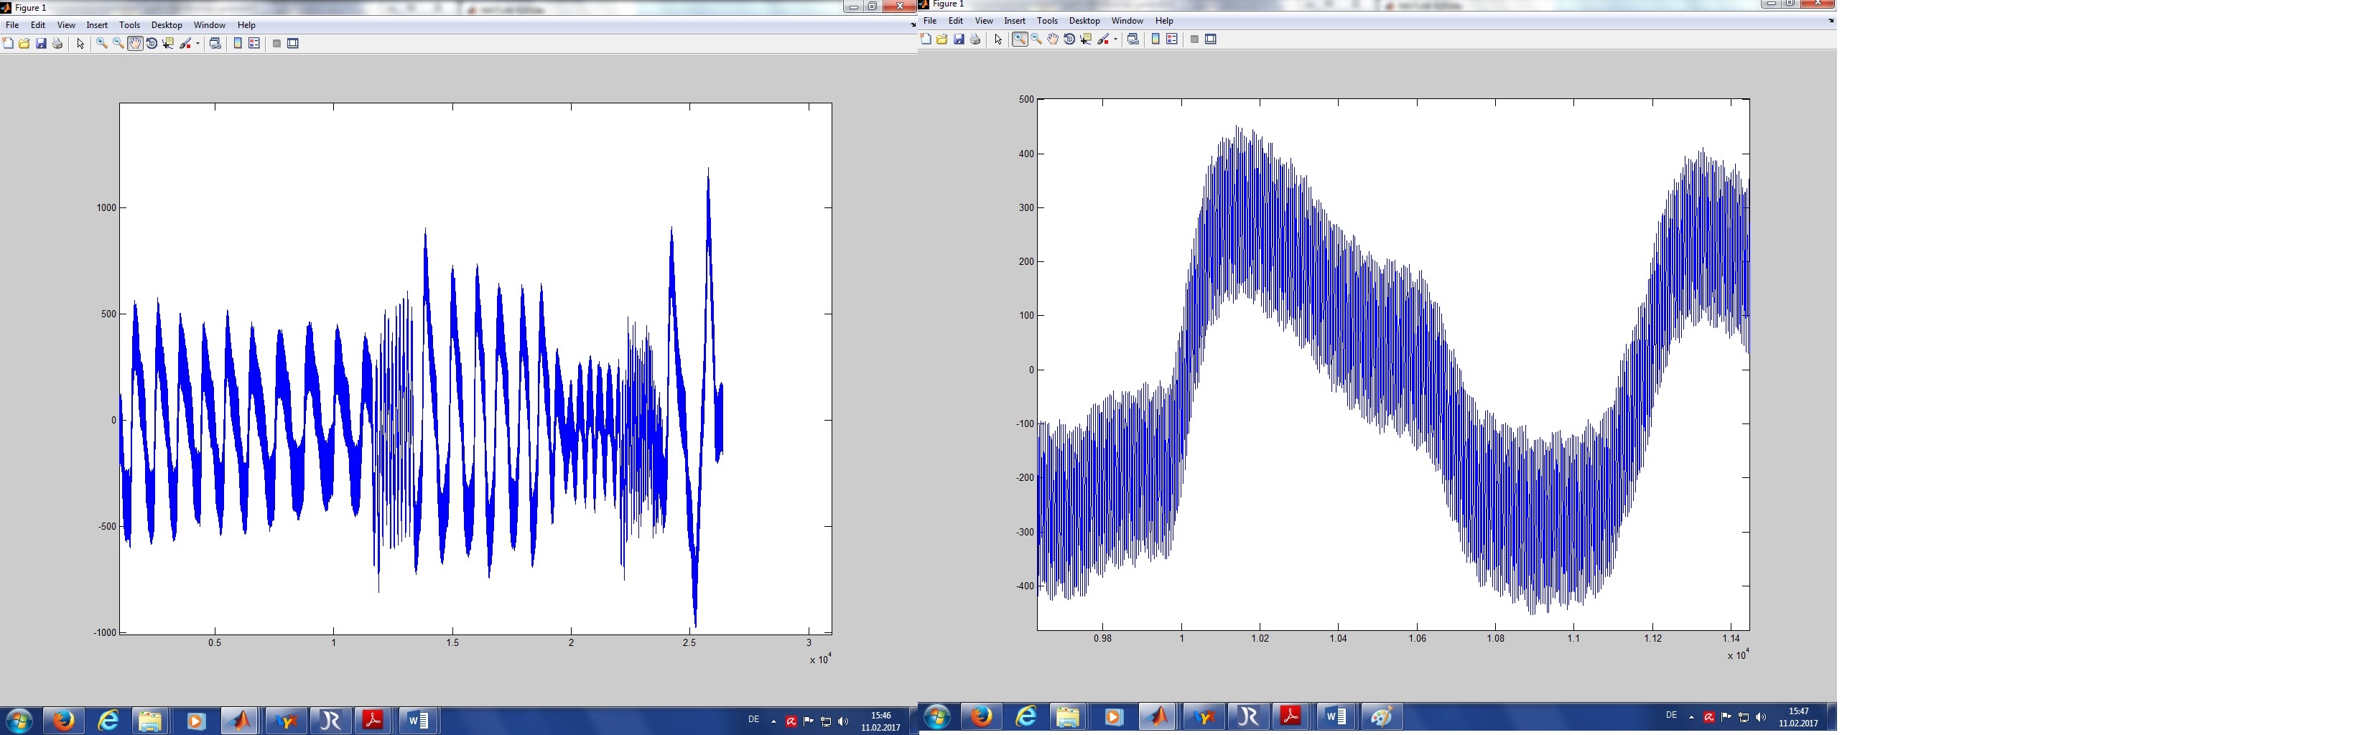Expand Brush tool color dropdown in right figure
The image size is (2367, 735).
pos(1115,39)
